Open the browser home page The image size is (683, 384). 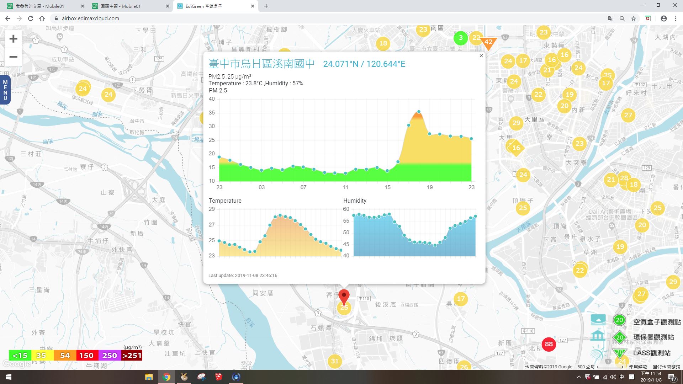42,18
